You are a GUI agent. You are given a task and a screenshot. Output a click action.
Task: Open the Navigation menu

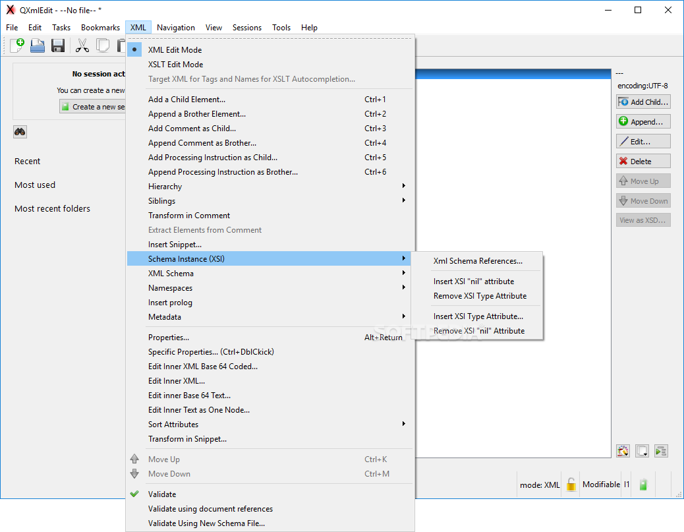(x=176, y=28)
